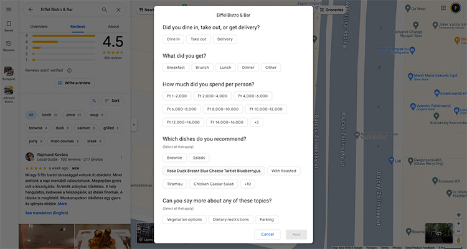Select Ft 12,000–14,000 price range
The height and width of the screenshot is (249, 467).
click(183, 122)
